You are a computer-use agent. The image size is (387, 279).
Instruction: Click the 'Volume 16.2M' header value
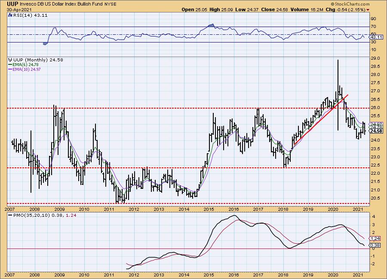coord(307,9)
